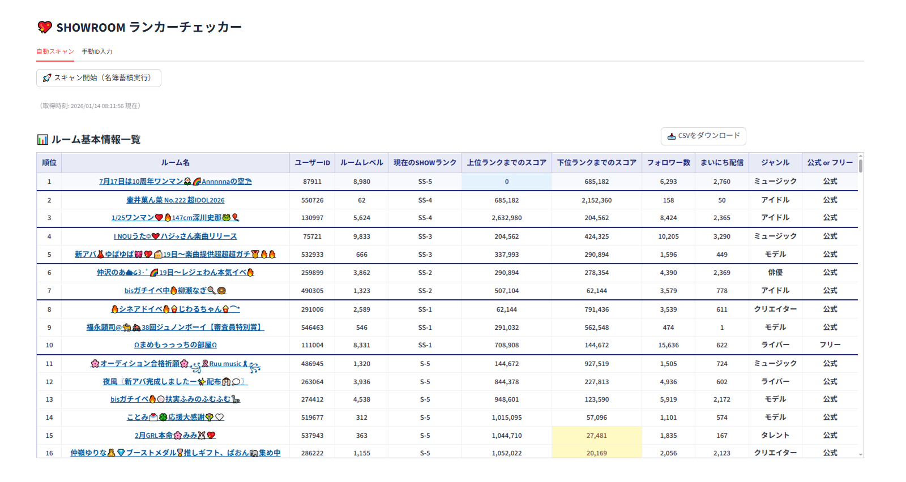This screenshot has height=482, width=906.
Task: Switch to the 自動スキャン tab
Action: point(55,51)
